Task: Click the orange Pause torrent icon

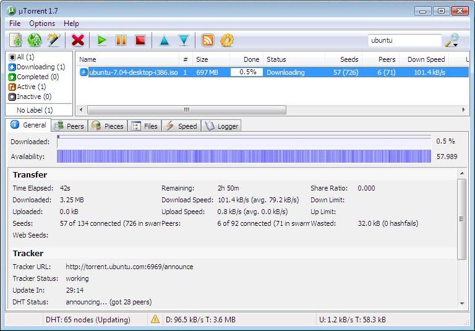Action: click(121, 40)
